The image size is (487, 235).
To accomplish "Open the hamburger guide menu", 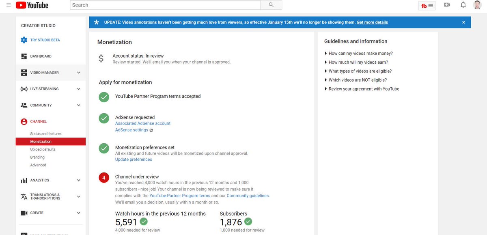I will (x=9, y=5).
